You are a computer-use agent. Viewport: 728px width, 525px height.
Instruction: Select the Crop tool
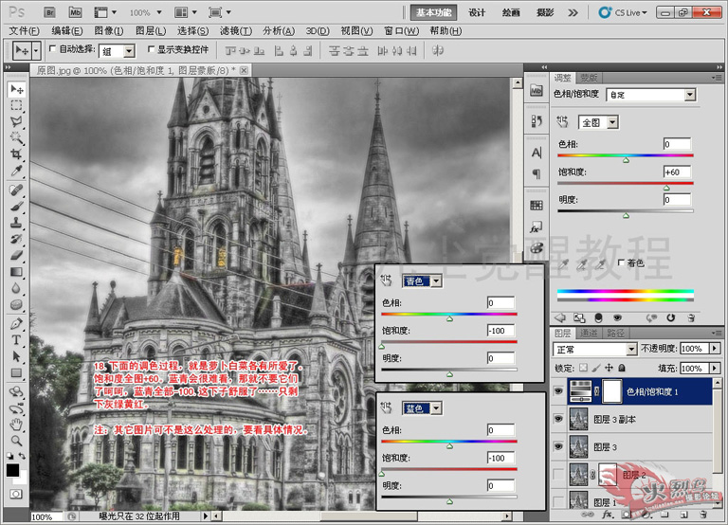coord(16,154)
